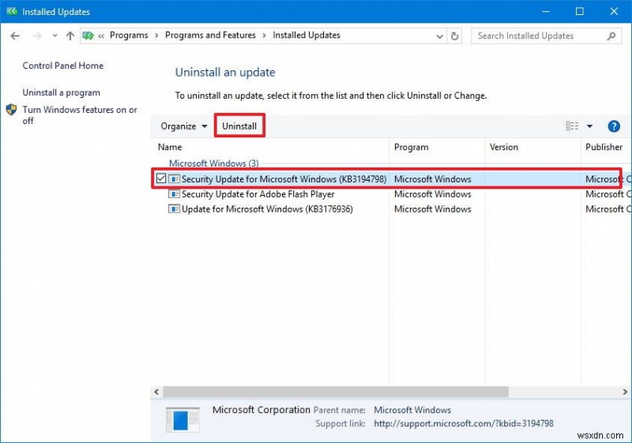Select Security Update for Microsoft Windows (KB3194798)
The width and height of the screenshot is (632, 443).
284,178
